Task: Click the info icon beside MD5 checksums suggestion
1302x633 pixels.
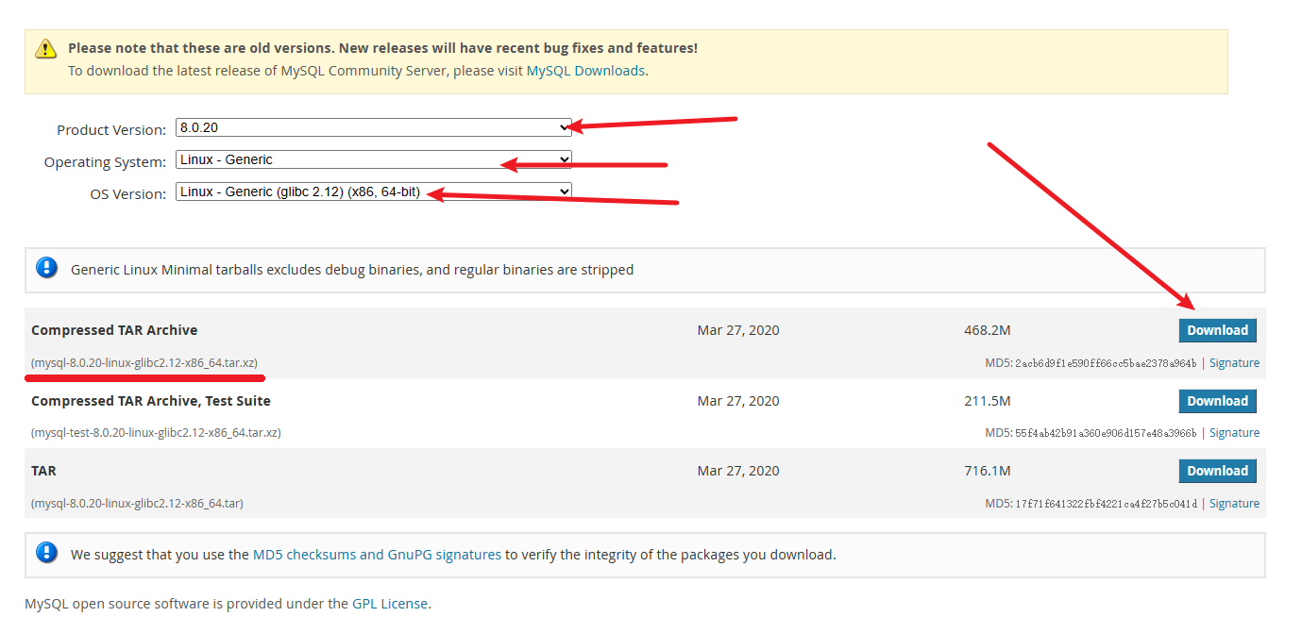Action: click(x=46, y=553)
